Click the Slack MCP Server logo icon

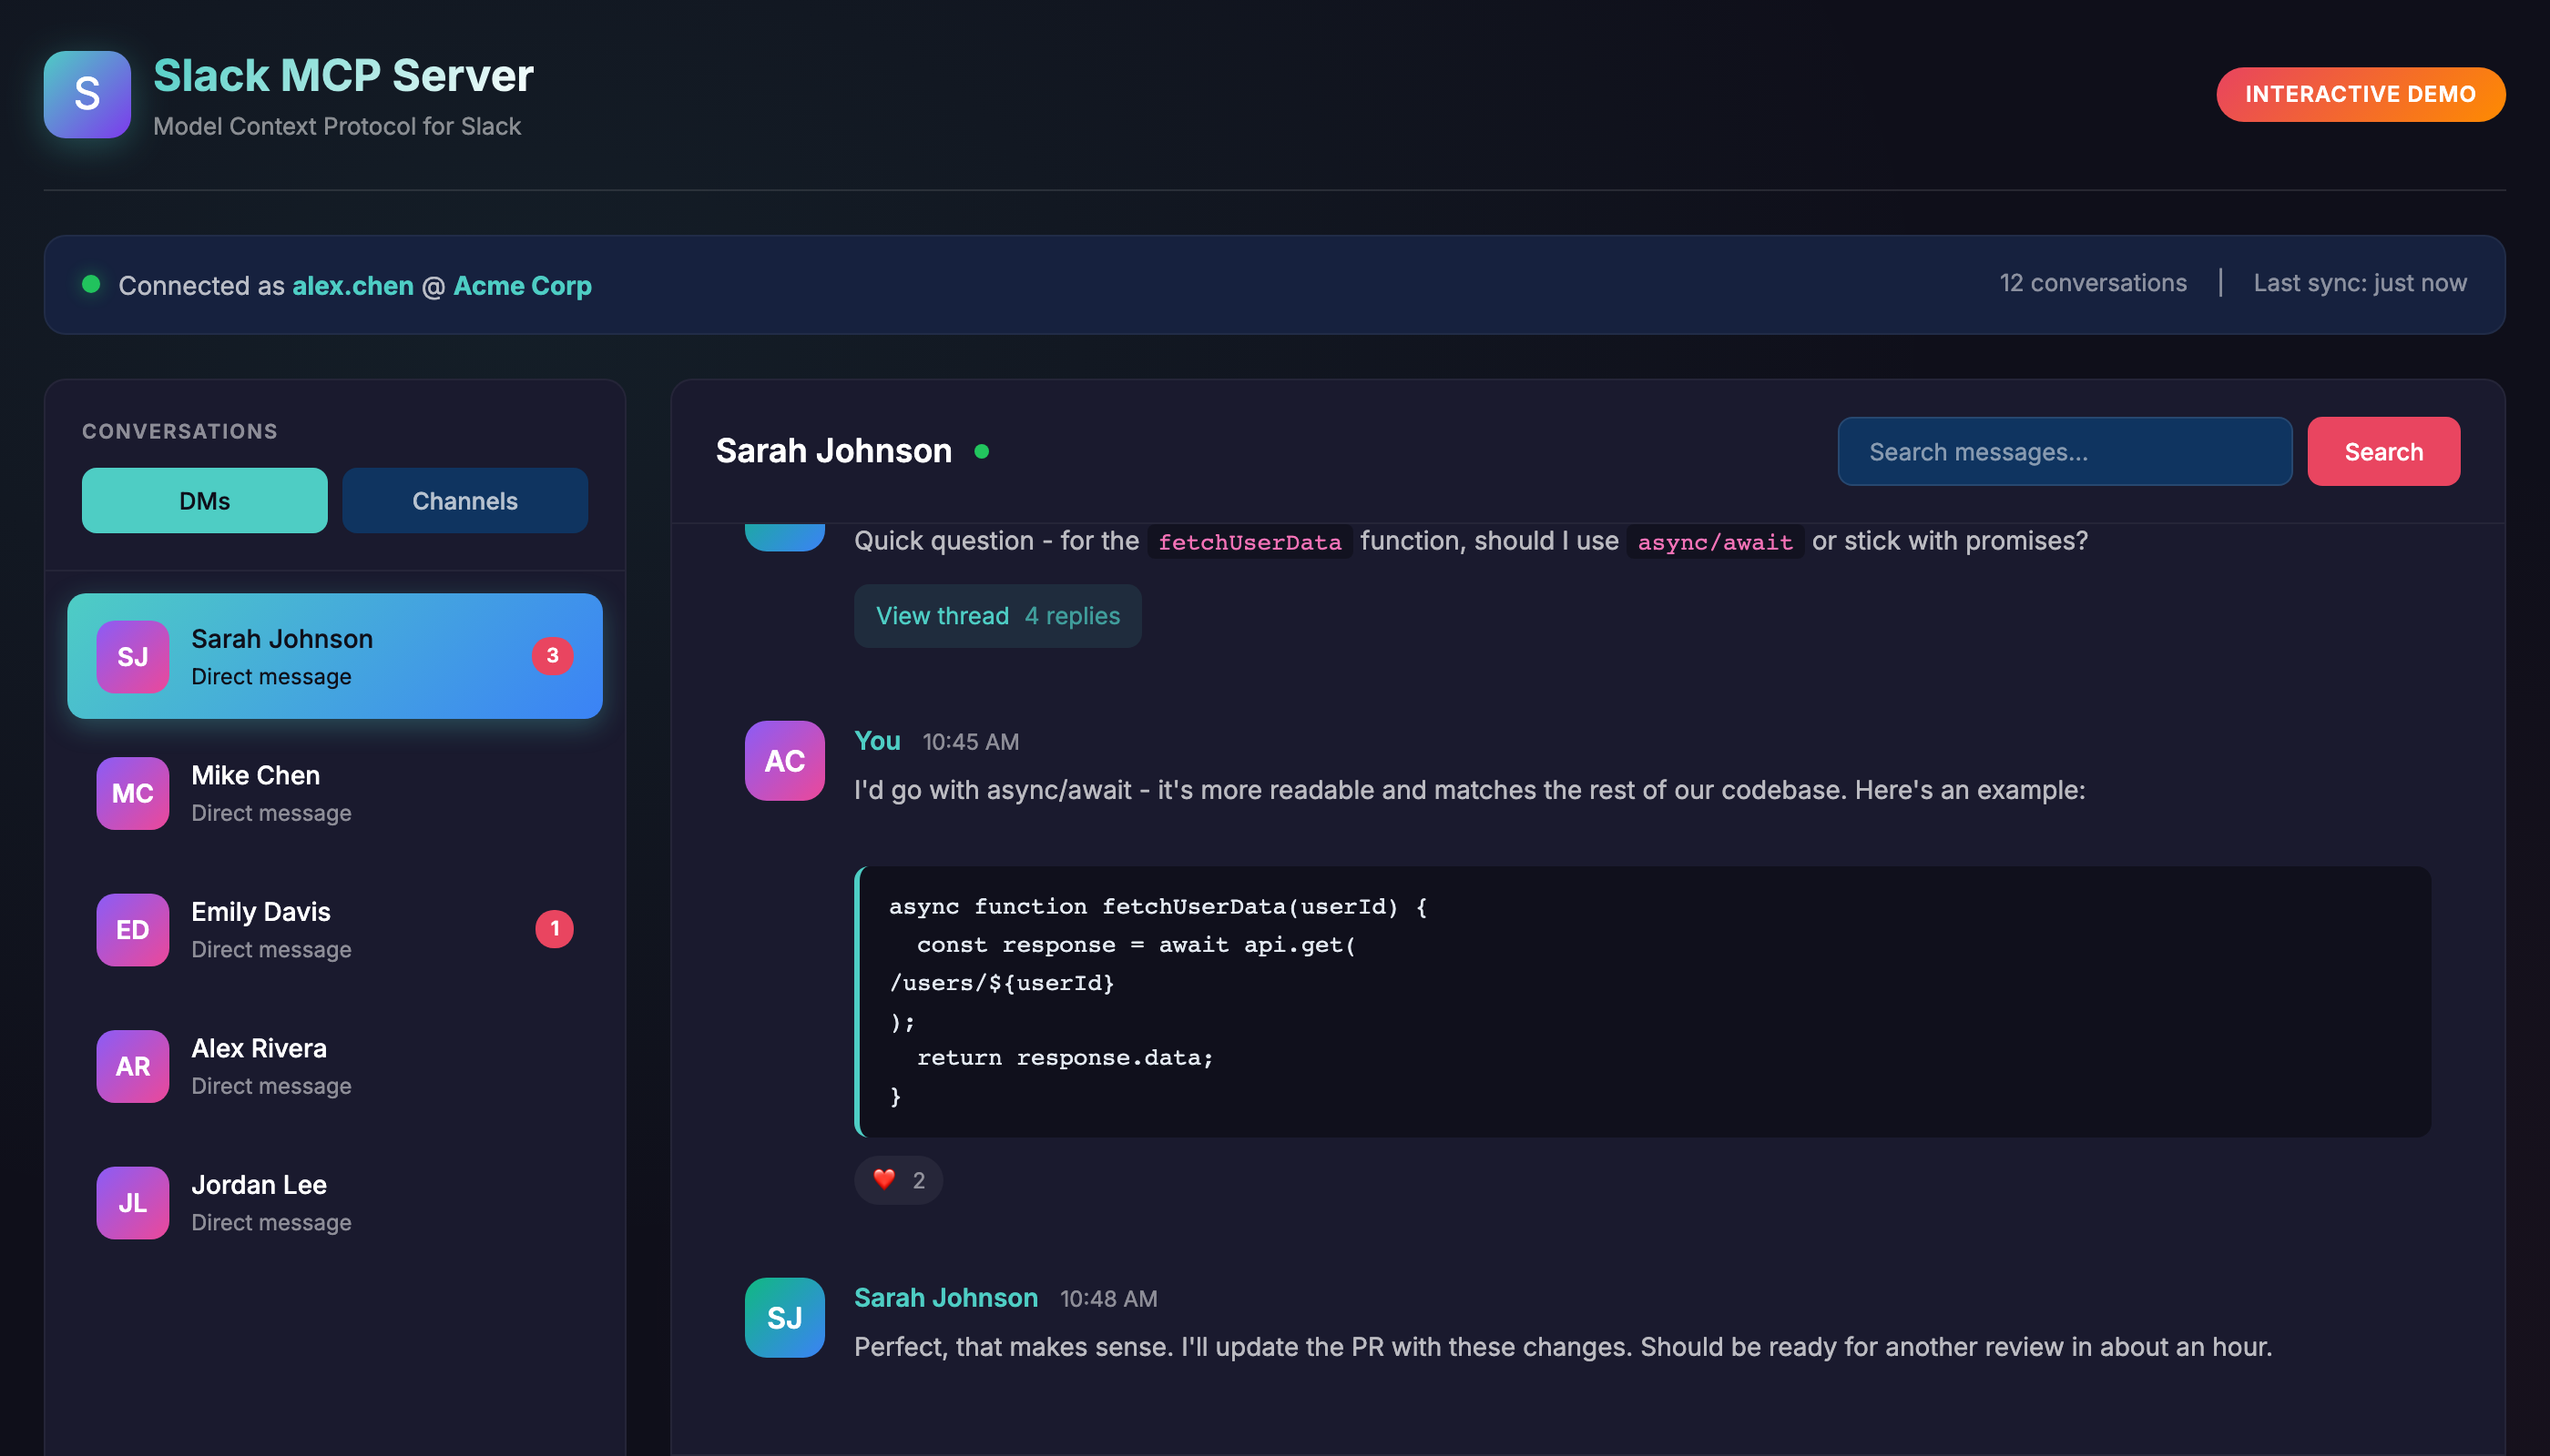(x=87, y=95)
